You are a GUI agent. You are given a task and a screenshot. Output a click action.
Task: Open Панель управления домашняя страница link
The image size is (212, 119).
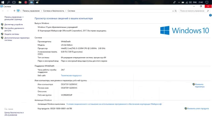tap(14, 18)
